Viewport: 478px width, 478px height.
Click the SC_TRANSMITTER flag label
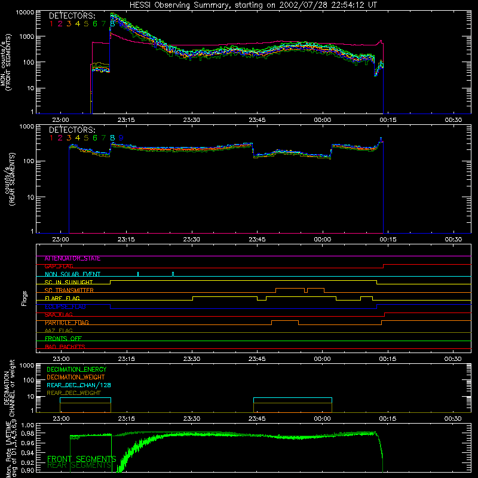click(69, 290)
